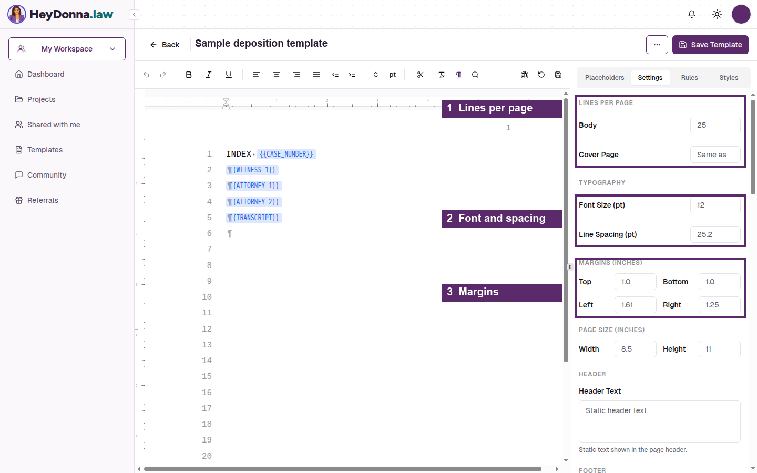Image resolution: width=757 pixels, height=473 pixels.
Task: Click the Line Spacing (pt) field
Action: tap(715, 234)
